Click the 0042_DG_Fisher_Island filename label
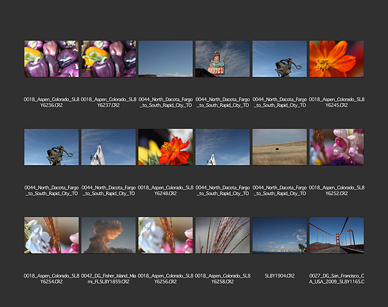Screen dimensions: 388x307 [109, 279]
